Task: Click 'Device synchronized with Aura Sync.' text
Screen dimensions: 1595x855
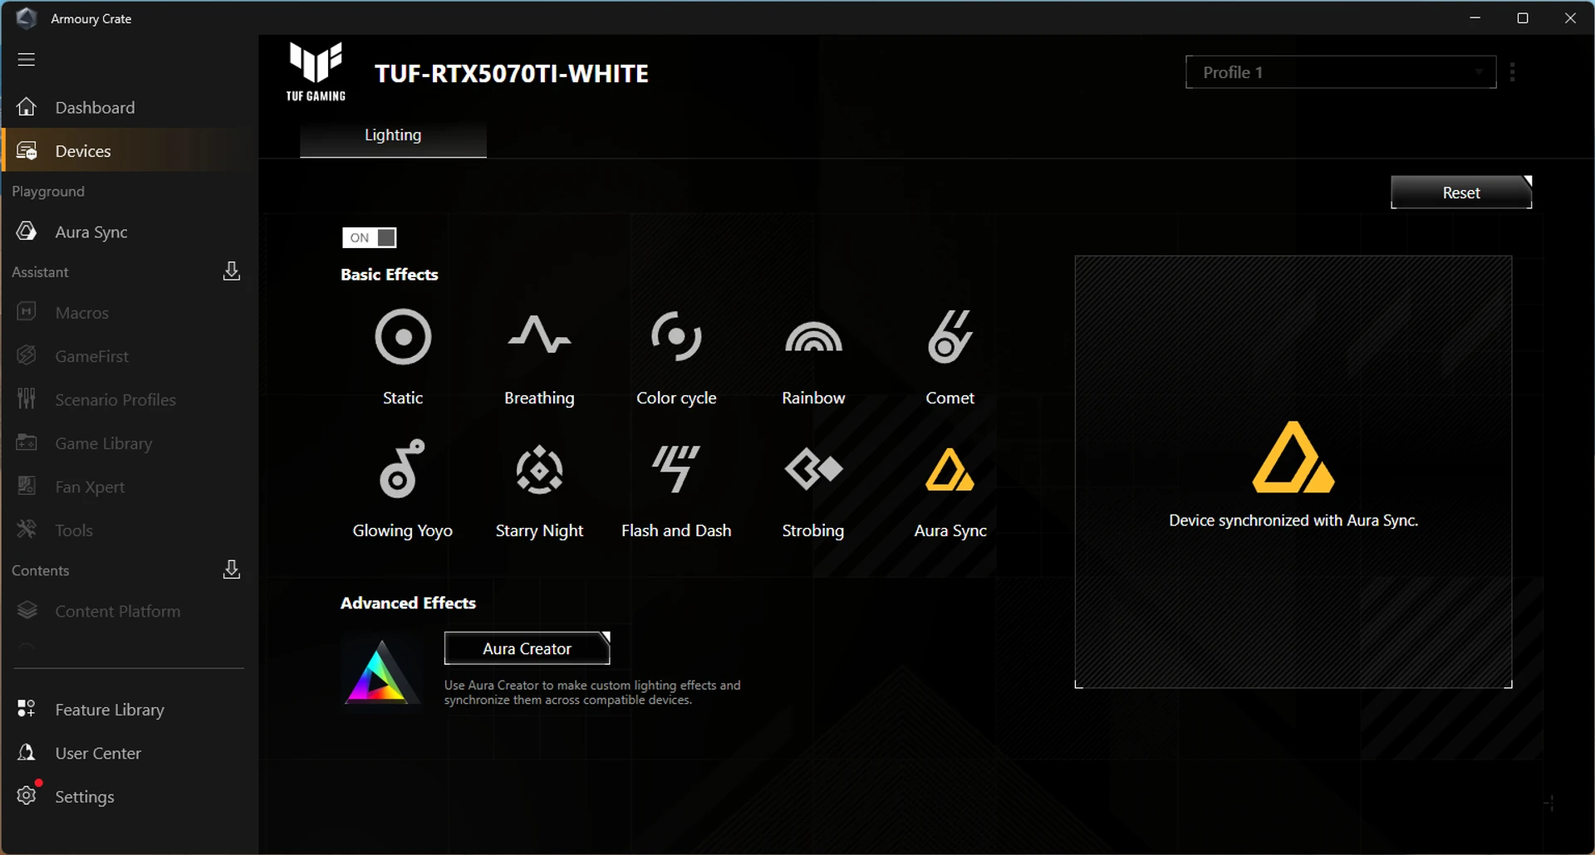Action: click(x=1293, y=520)
